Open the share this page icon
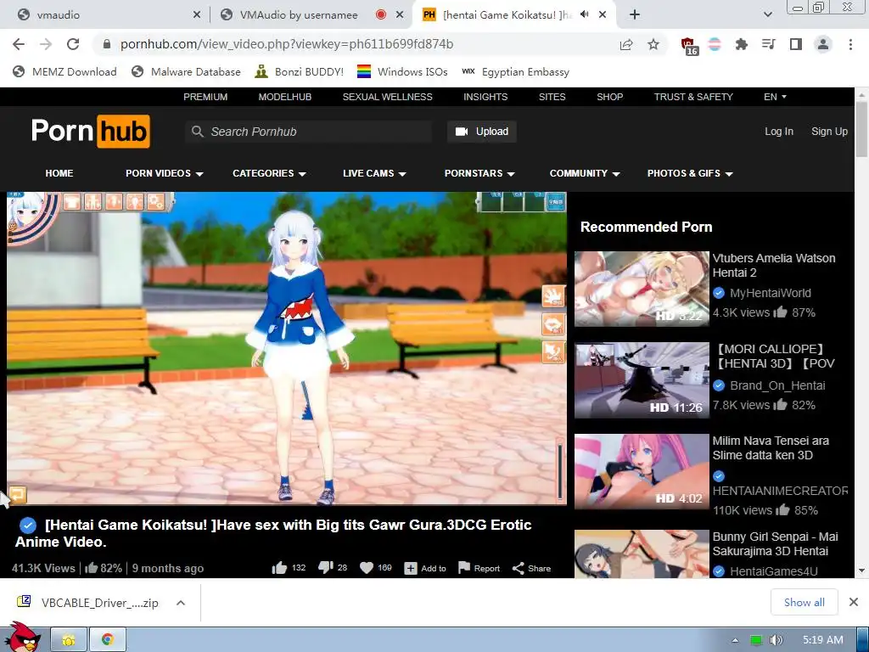869x652 pixels. (626, 44)
